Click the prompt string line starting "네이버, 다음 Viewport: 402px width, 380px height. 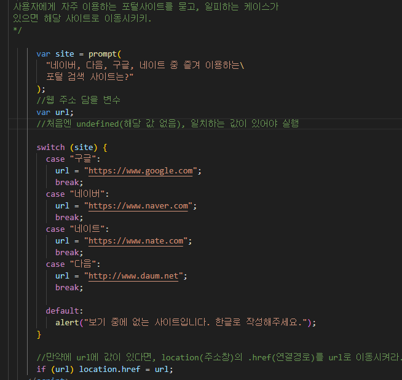(x=145, y=65)
